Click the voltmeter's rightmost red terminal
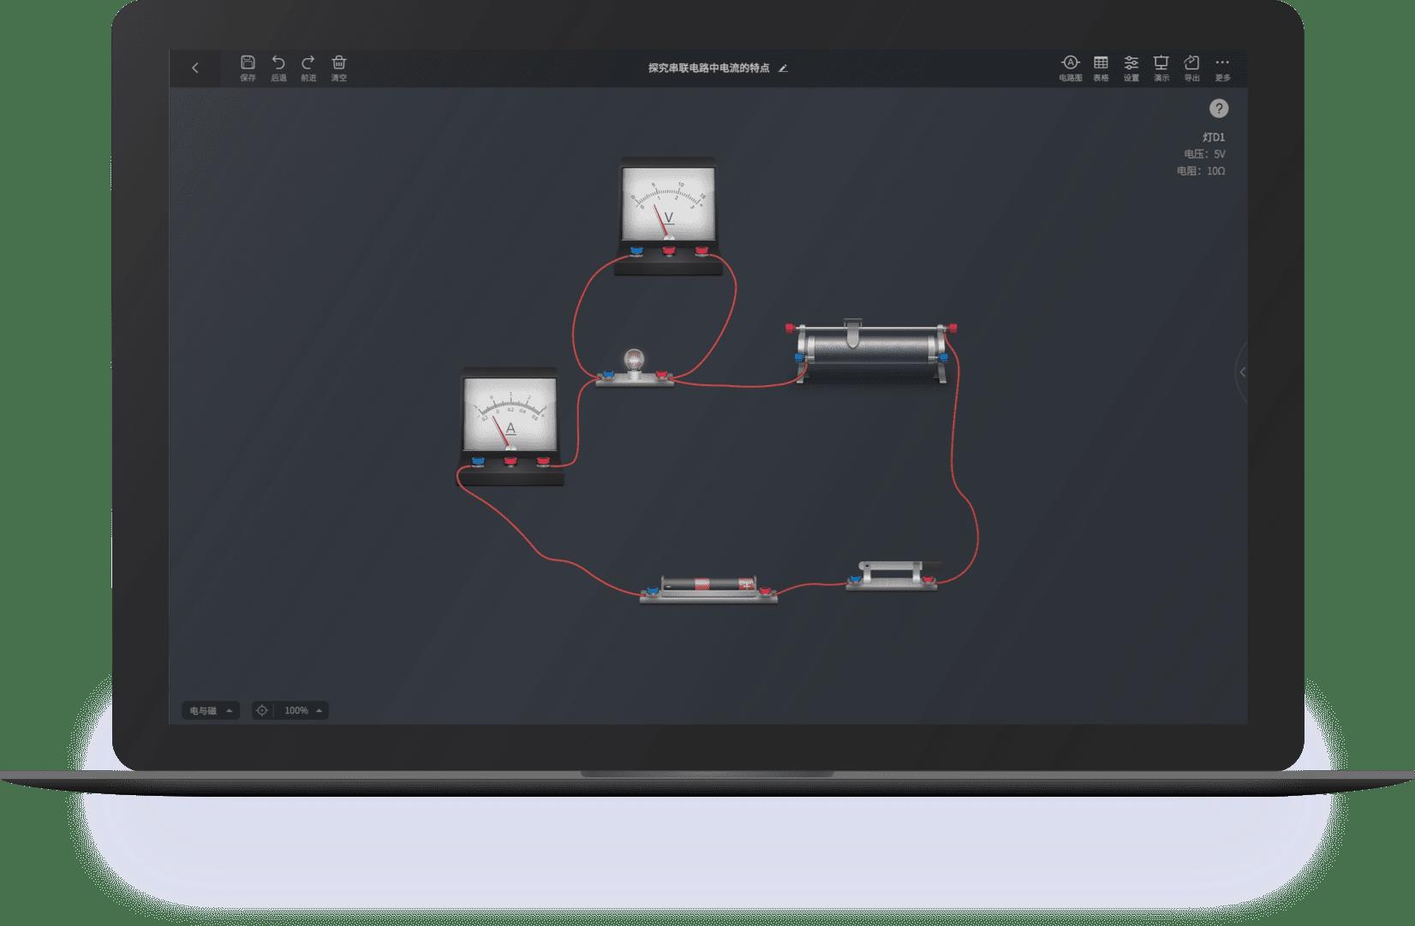Viewport: 1415px width, 926px height. point(702,252)
